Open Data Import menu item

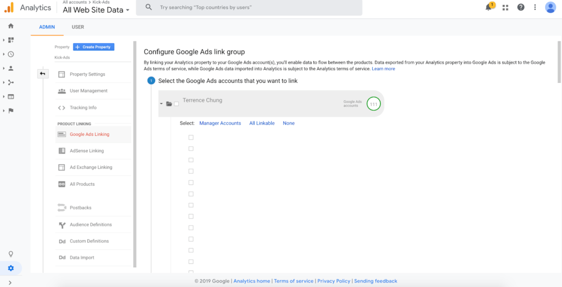[93, 257]
